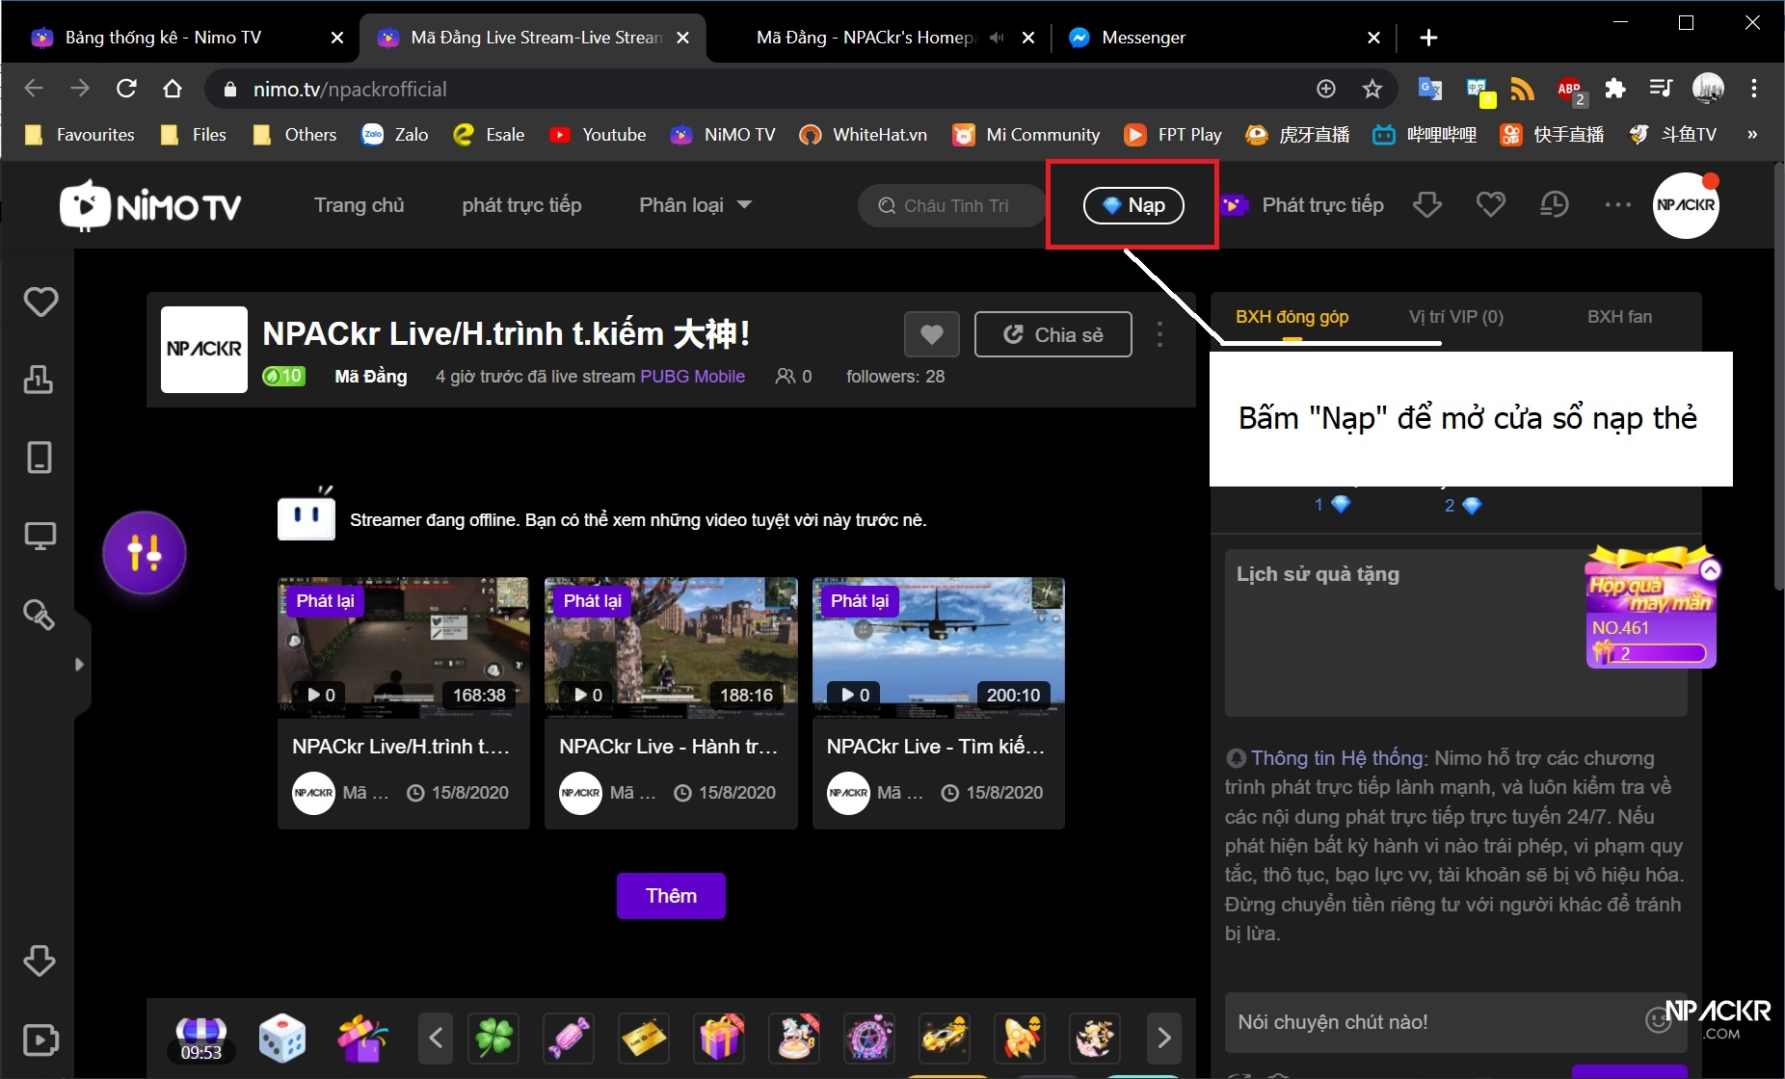
Task: Switch to the Messenger tab
Action: [x=1224, y=38]
